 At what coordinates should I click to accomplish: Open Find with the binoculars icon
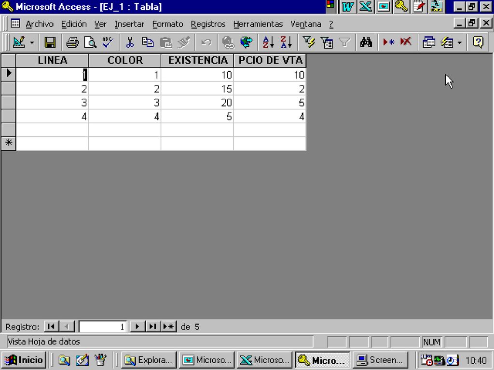pyautogui.click(x=366, y=42)
